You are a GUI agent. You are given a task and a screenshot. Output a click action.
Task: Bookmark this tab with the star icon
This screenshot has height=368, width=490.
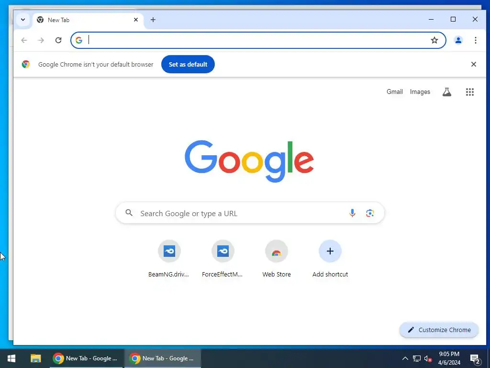(434, 40)
